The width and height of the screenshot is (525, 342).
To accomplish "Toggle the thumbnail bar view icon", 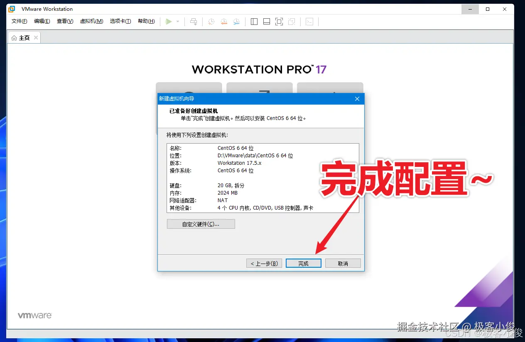I will [267, 22].
